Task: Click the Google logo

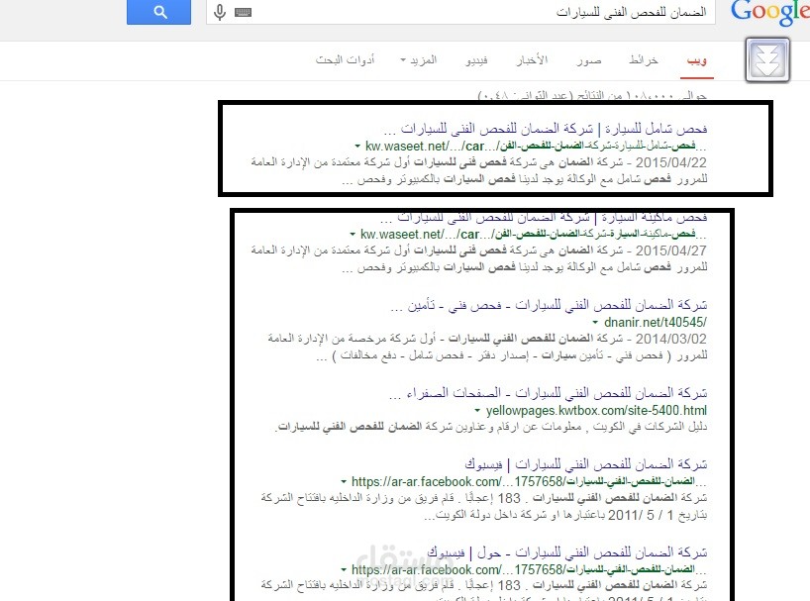Action: click(769, 13)
